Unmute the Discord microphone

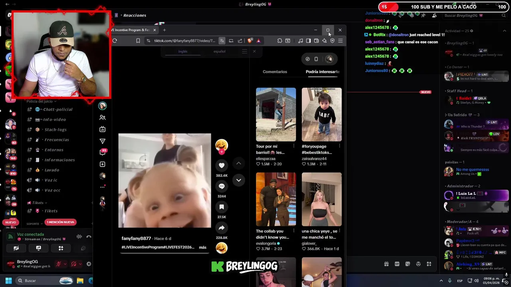pyautogui.click(x=59, y=264)
